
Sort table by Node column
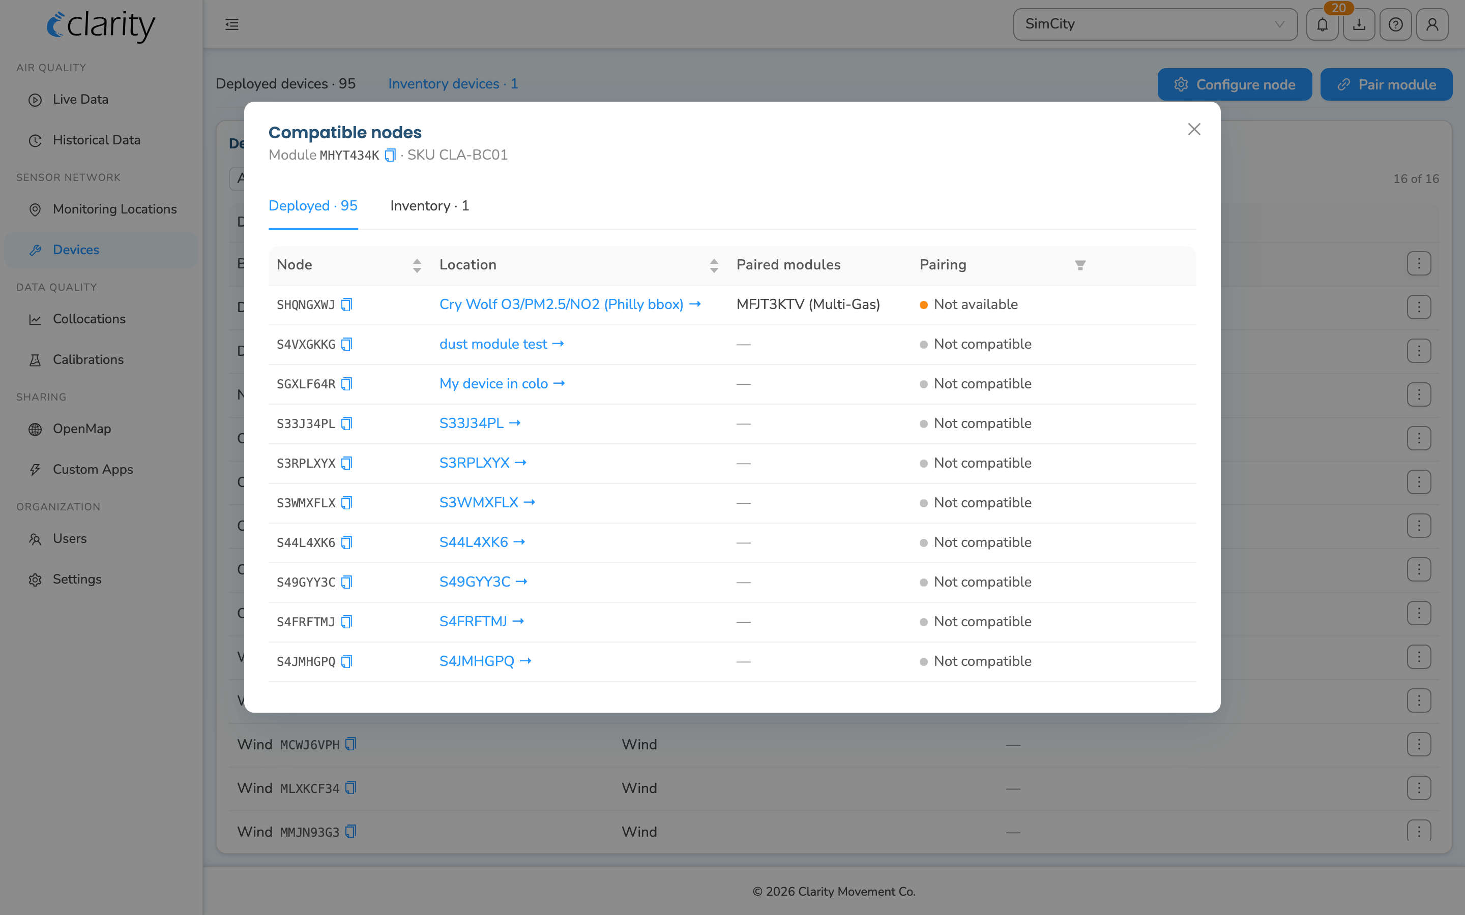click(x=417, y=265)
